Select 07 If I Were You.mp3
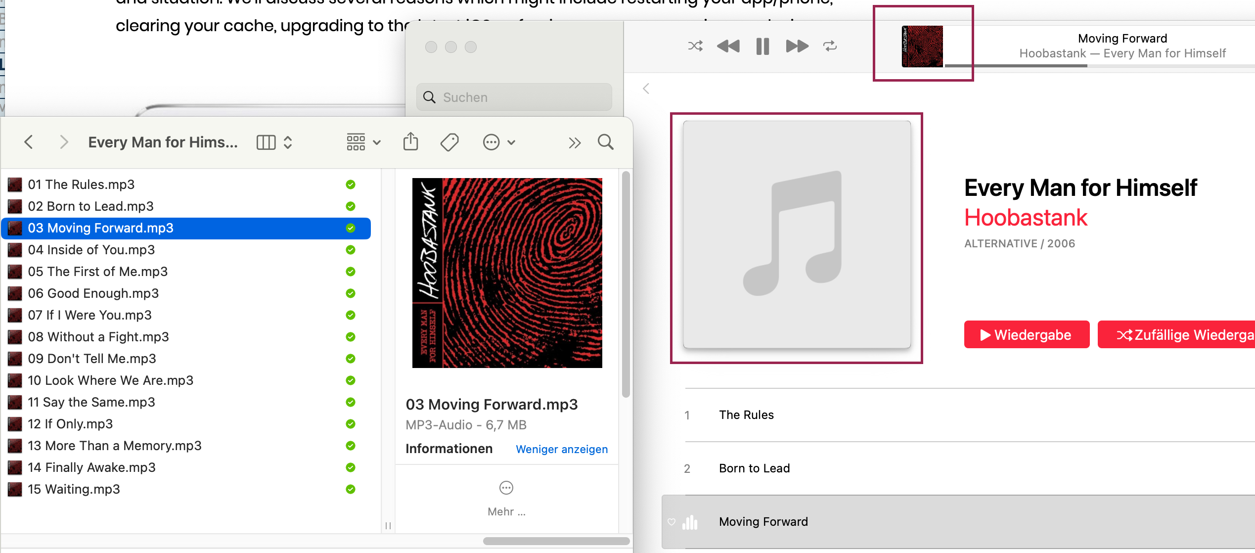1255x553 pixels. click(90, 315)
